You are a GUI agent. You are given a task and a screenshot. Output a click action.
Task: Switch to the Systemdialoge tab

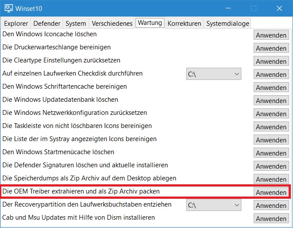coord(227,24)
